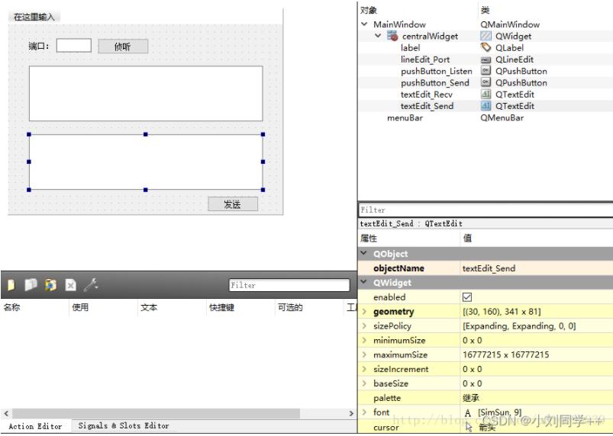Collapse the QObject property group
The height and width of the screenshot is (436, 613).
click(363, 253)
